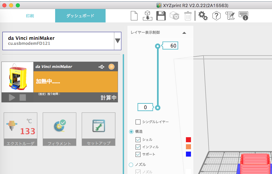
Task: Open the フィラメント filament panel
Action: point(60,129)
